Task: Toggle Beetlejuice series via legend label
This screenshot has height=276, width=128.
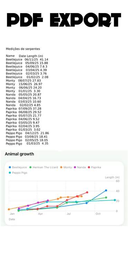Action: pyautogui.click(x=19, y=167)
